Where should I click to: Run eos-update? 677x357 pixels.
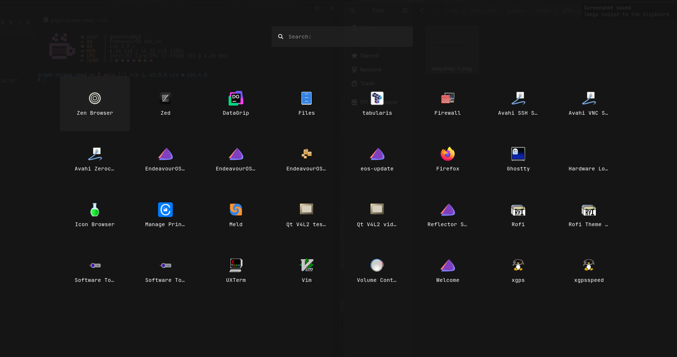click(x=377, y=160)
